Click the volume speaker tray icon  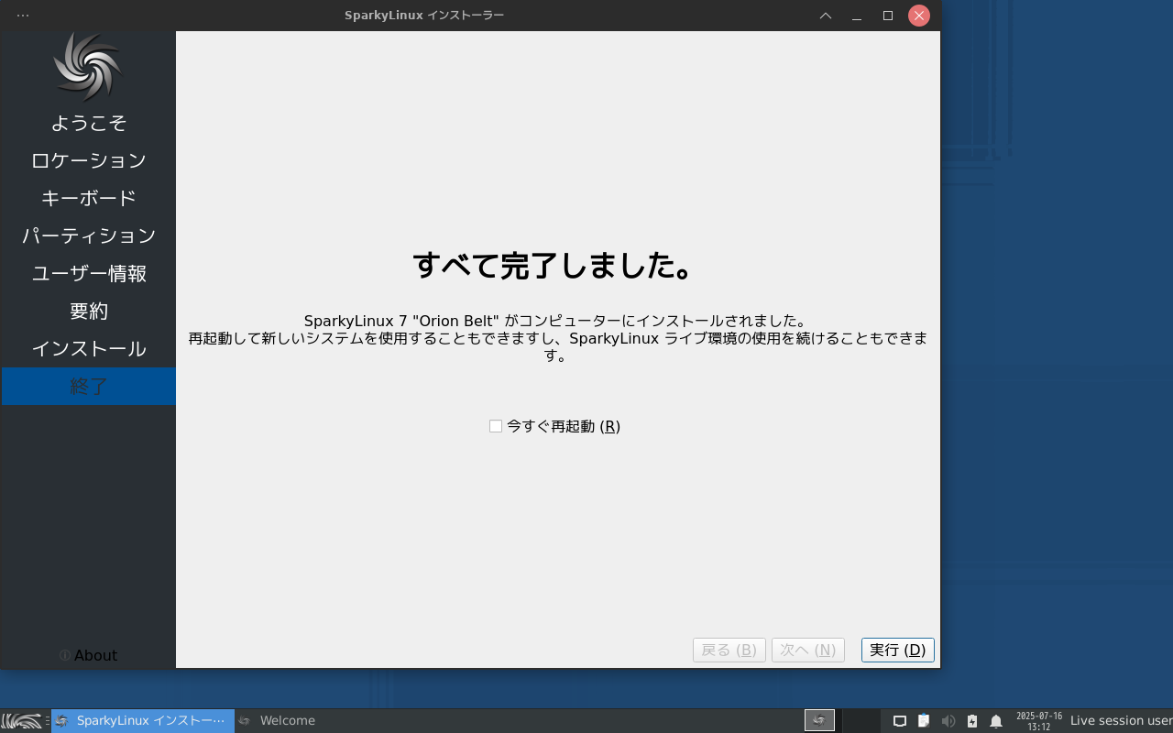point(948,721)
